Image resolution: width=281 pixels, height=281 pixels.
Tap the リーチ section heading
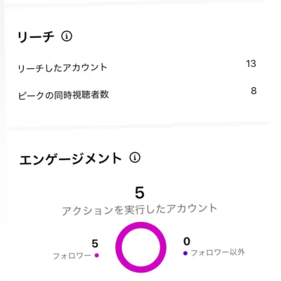(x=36, y=37)
